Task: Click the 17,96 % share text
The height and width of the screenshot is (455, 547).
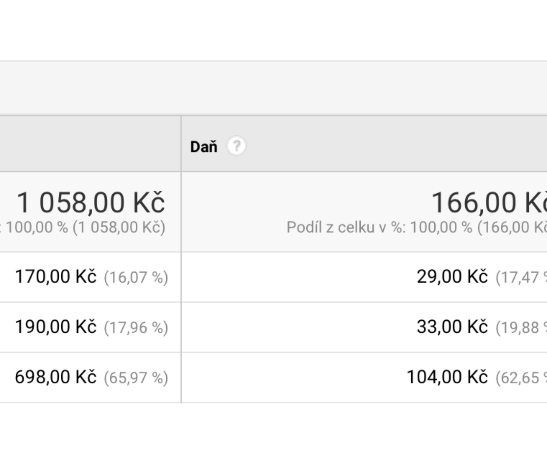Action: (x=136, y=328)
